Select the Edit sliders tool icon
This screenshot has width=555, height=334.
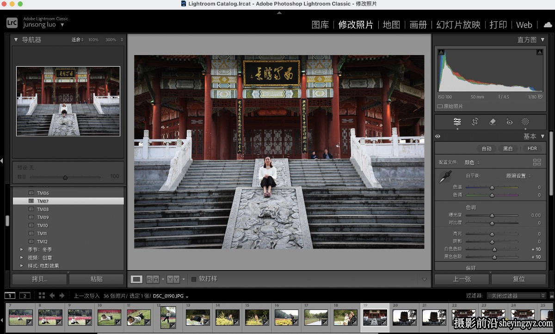point(457,122)
